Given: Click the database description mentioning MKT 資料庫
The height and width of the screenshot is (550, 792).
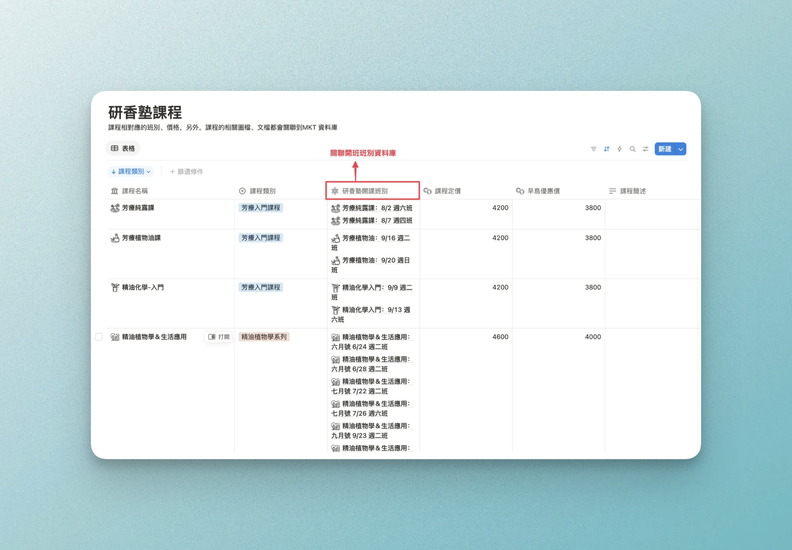Looking at the screenshot, I should (x=223, y=127).
